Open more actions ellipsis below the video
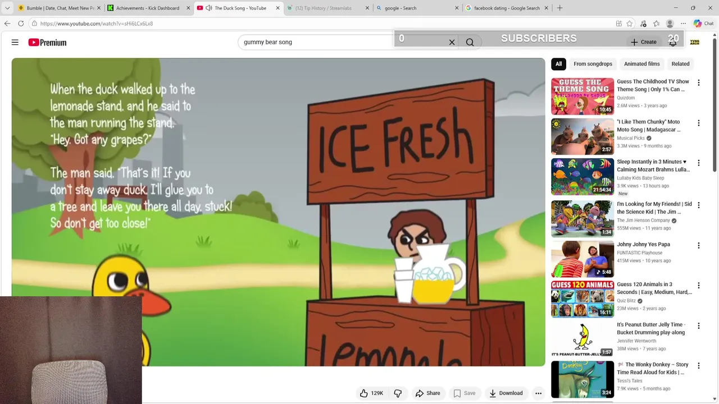The height and width of the screenshot is (404, 719). coord(538,393)
